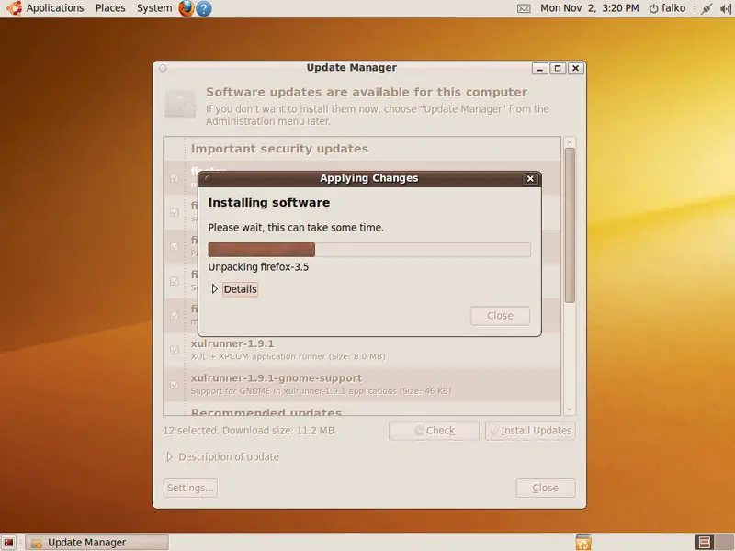Launch Firefox from the top panel
The image size is (735, 551).
pyautogui.click(x=187, y=8)
